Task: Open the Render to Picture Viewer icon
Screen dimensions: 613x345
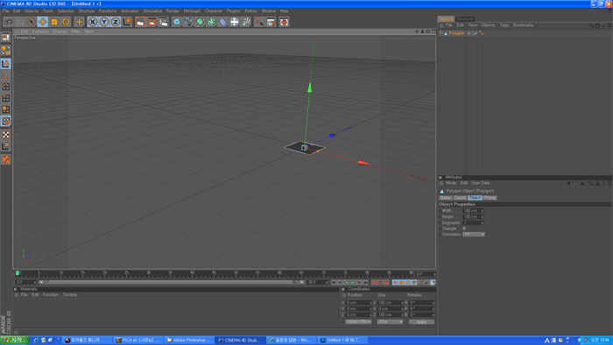Action: (151, 22)
